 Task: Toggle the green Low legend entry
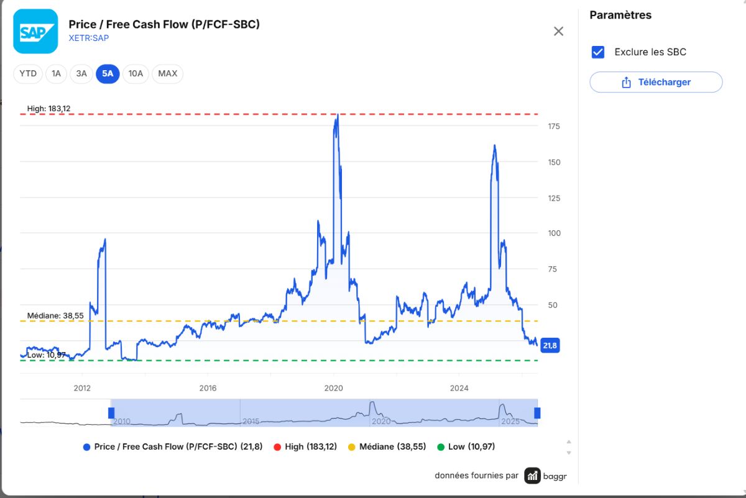(x=466, y=446)
